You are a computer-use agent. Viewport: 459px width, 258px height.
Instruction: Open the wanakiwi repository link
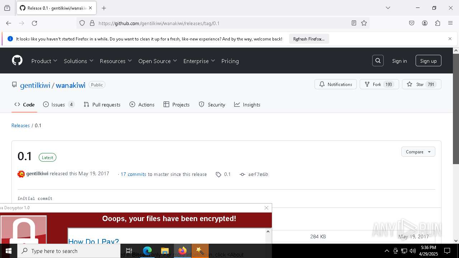tap(71, 85)
